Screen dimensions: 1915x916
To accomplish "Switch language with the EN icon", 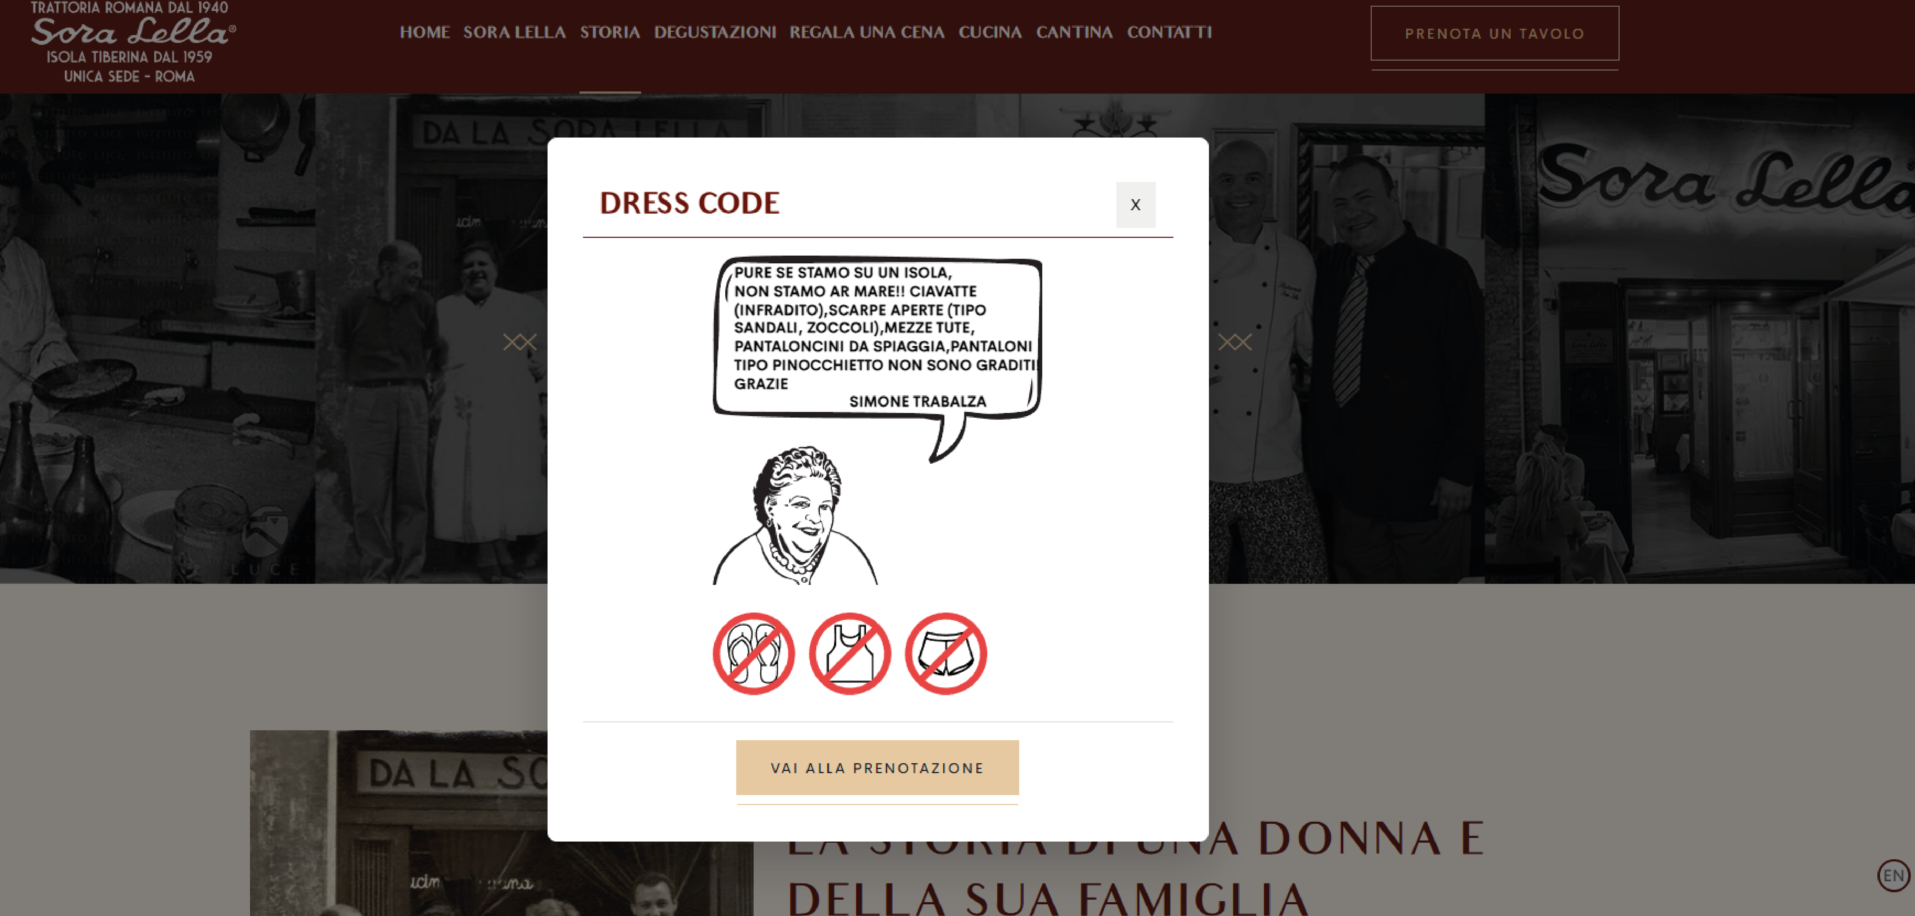I will 1893,875.
